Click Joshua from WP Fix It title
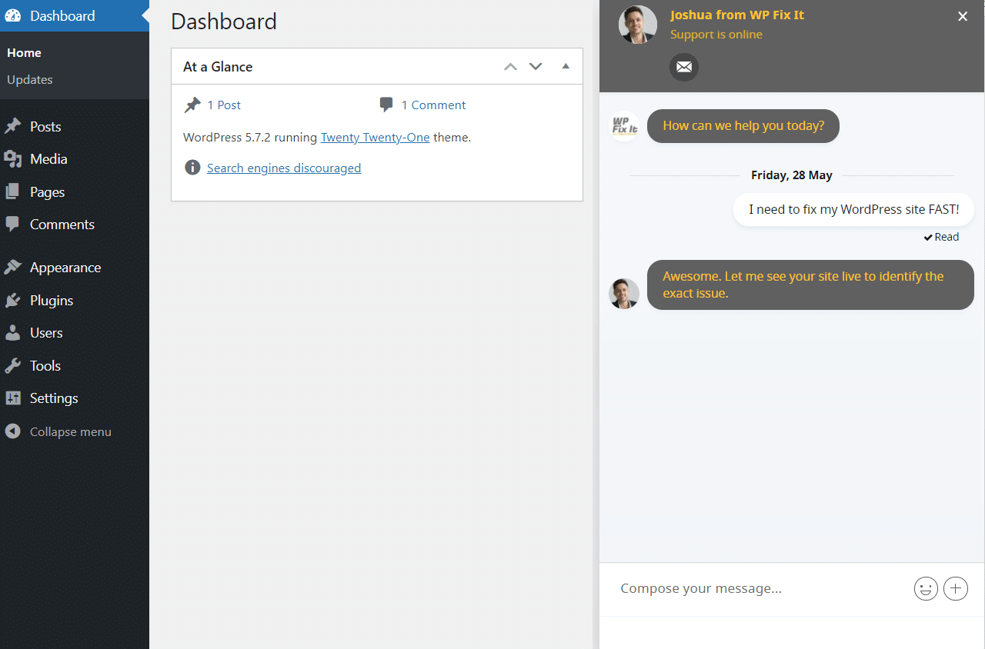The image size is (985, 649). pos(737,15)
